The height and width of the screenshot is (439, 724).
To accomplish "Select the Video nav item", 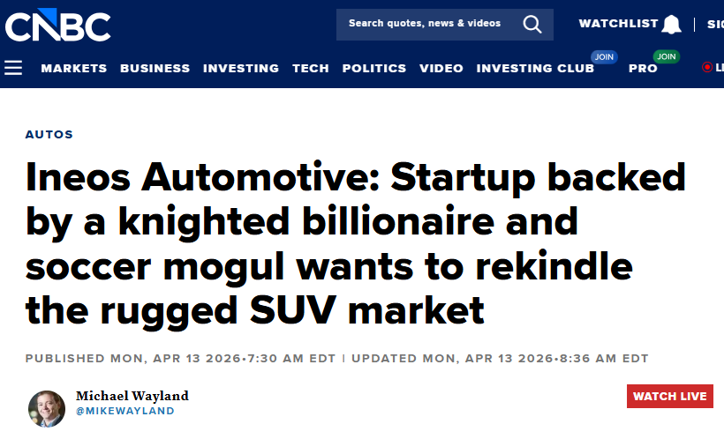I will point(441,68).
